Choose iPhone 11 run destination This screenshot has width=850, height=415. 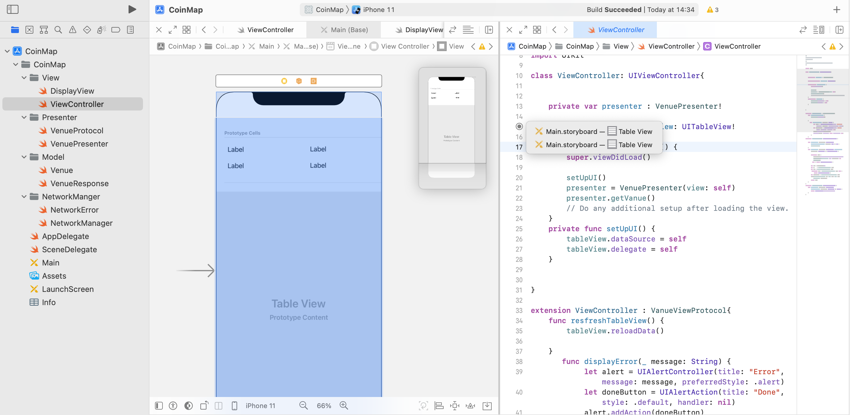pyautogui.click(x=373, y=10)
